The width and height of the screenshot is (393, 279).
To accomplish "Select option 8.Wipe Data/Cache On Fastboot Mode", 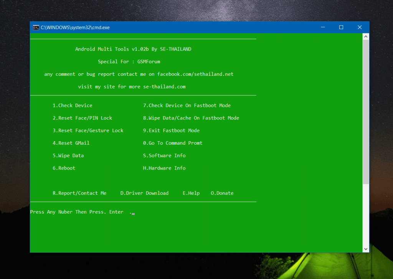I will (x=191, y=118).
